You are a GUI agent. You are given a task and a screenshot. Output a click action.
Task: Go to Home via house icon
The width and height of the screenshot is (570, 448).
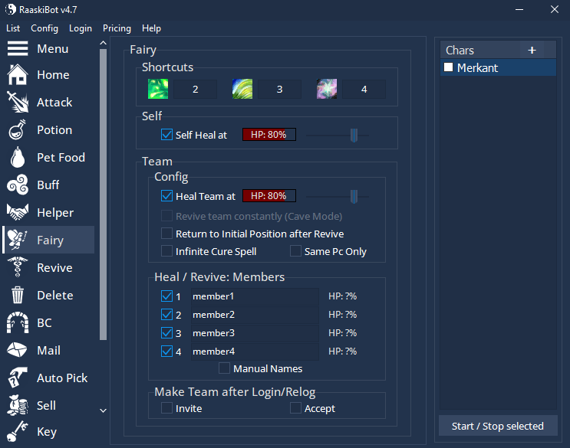coord(18,75)
